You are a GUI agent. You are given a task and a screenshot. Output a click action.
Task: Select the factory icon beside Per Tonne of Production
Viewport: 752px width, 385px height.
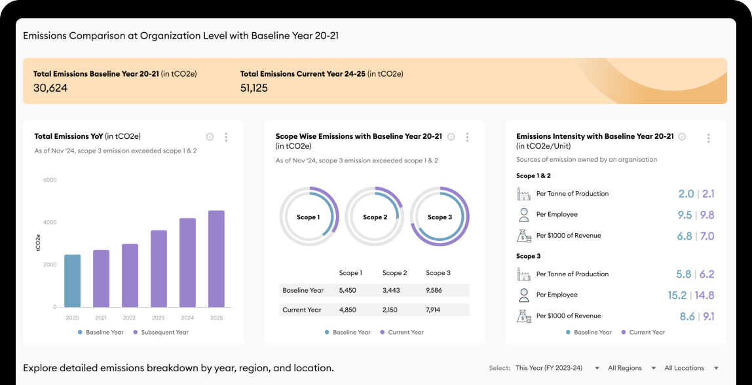[523, 193]
